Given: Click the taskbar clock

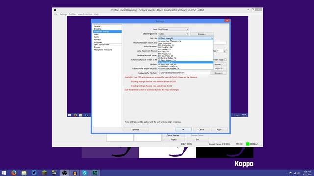Looking at the screenshot, I should [307, 173].
